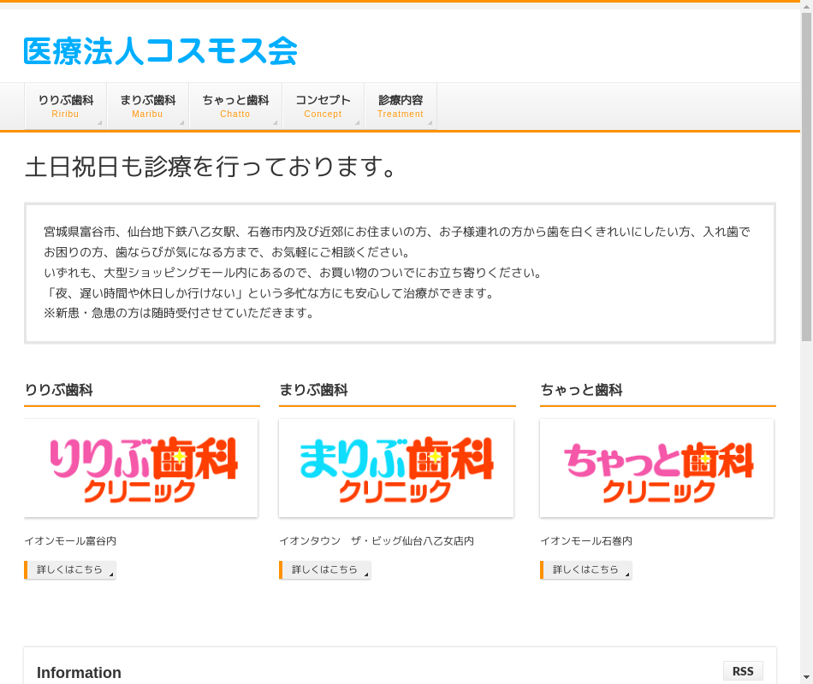The image size is (813, 684).
Task: Click the Information heading
Action: point(79,673)
